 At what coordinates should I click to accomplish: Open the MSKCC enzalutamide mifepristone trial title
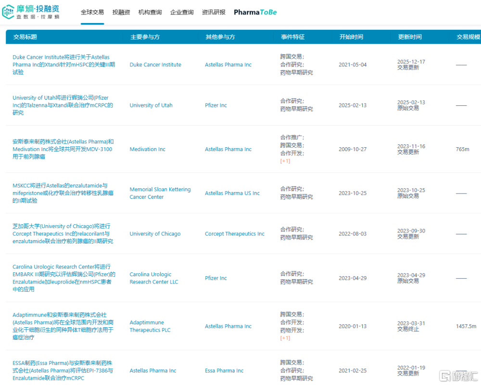tap(63, 193)
